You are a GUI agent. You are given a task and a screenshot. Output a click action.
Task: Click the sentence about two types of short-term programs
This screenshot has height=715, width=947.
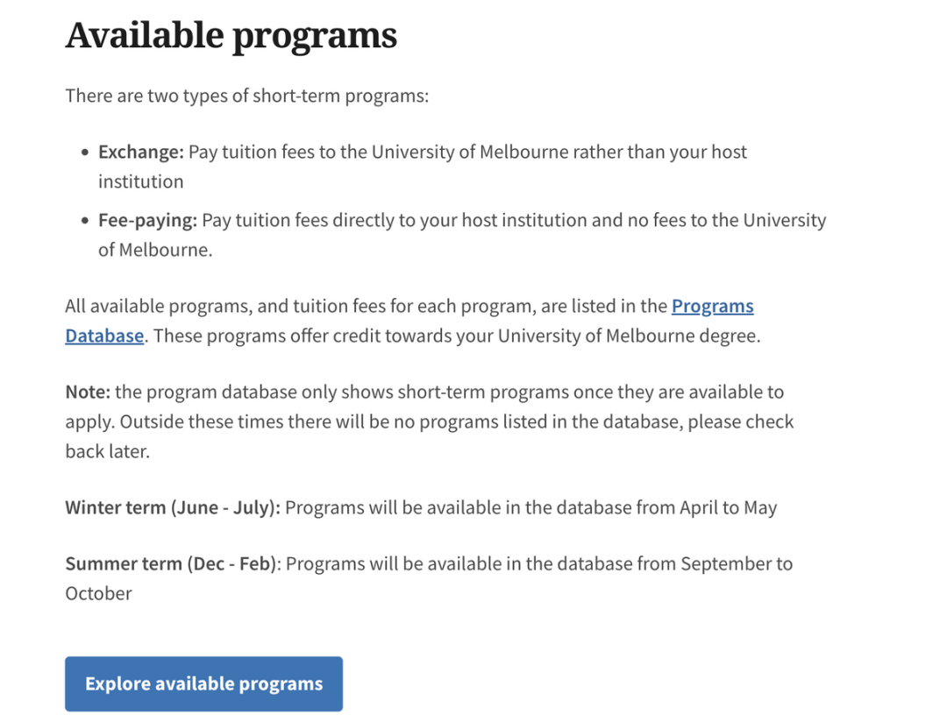point(247,96)
